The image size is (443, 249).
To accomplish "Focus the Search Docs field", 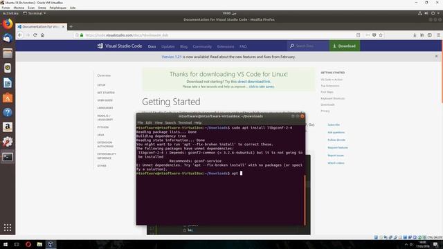I will coord(308,46).
